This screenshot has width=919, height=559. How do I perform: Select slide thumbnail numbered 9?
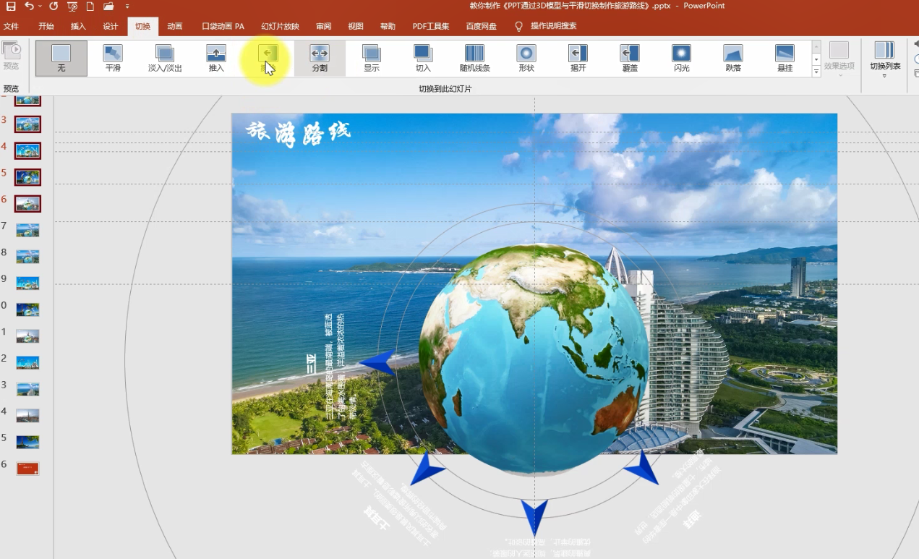pyautogui.click(x=27, y=283)
